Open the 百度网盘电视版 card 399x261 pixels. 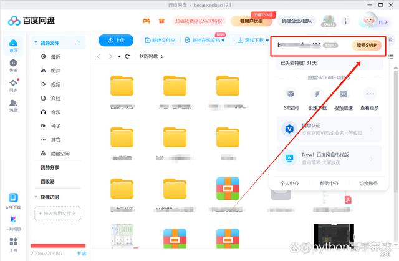pyautogui.click(x=329, y=158)
